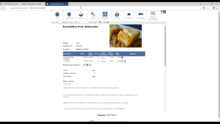Open the Ingredientes section
The height and width of the screenshot is (124, 220).
pos(69,15)
